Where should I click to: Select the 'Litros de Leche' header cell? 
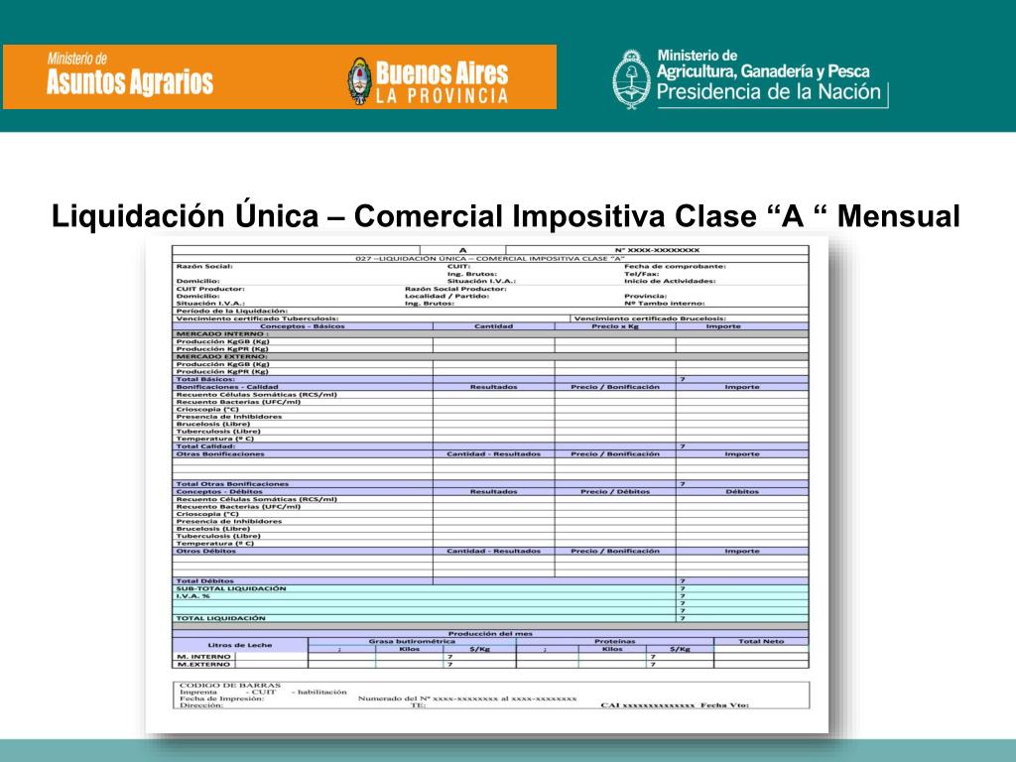pyautogui.click(x=240, y=645)
